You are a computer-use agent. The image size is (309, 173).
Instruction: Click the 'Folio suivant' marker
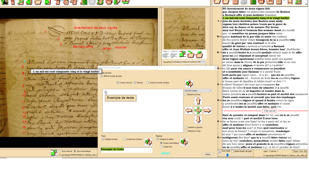tap(270, 111)
